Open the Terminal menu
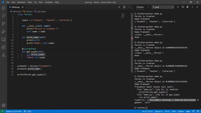 49,2
